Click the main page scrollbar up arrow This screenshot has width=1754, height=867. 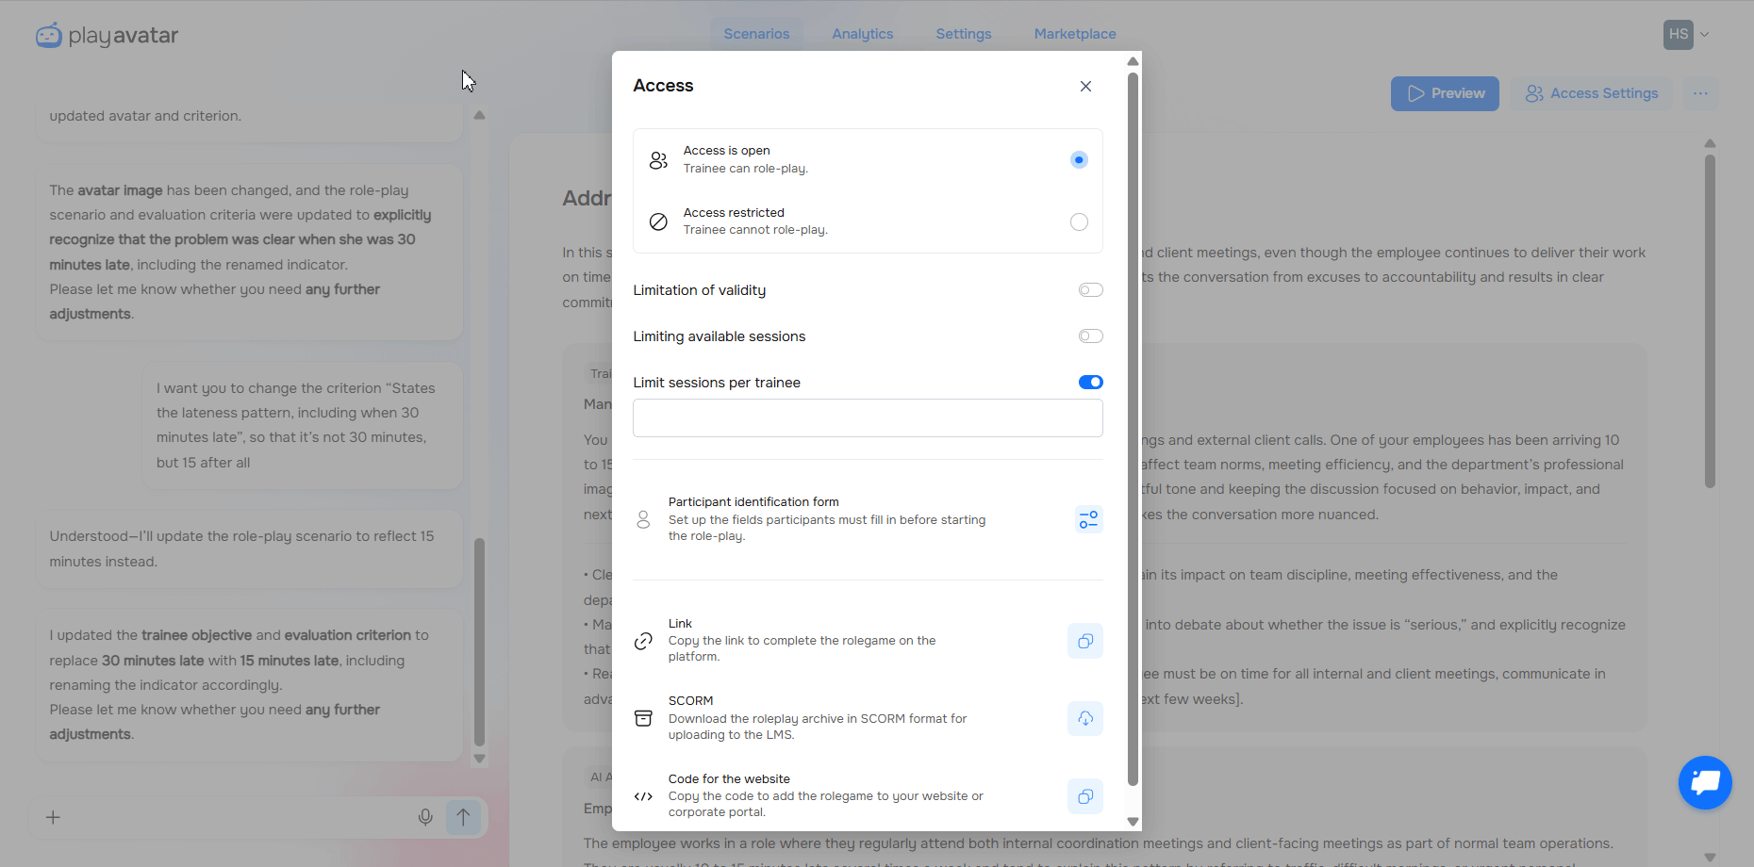(x=1710, y=143)
